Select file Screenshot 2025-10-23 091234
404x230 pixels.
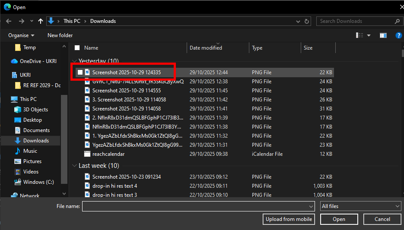[x=127, y=177]
